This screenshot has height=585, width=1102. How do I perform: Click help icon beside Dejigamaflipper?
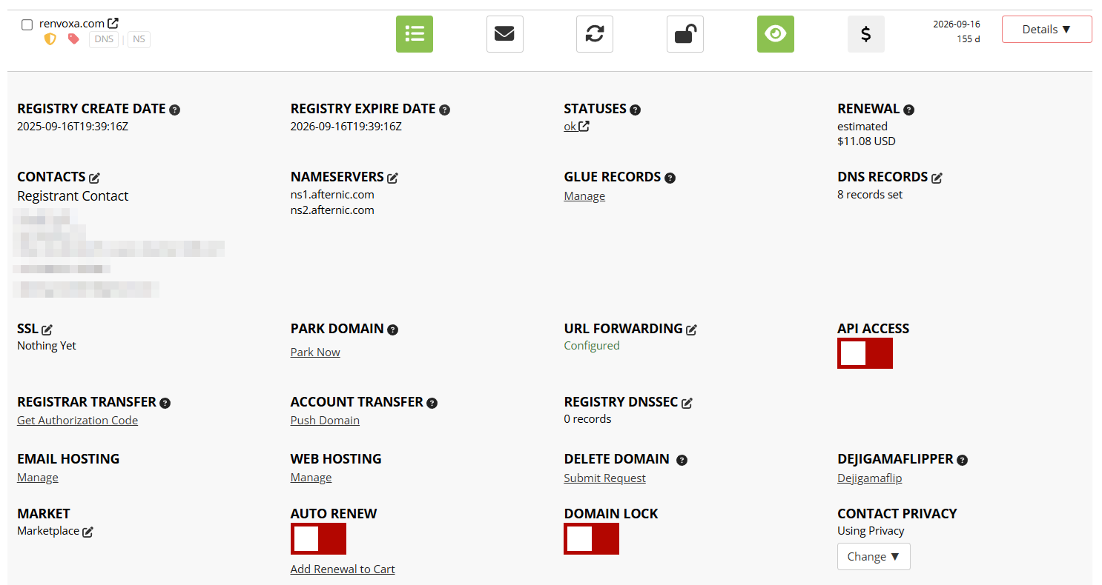[962, 460]
